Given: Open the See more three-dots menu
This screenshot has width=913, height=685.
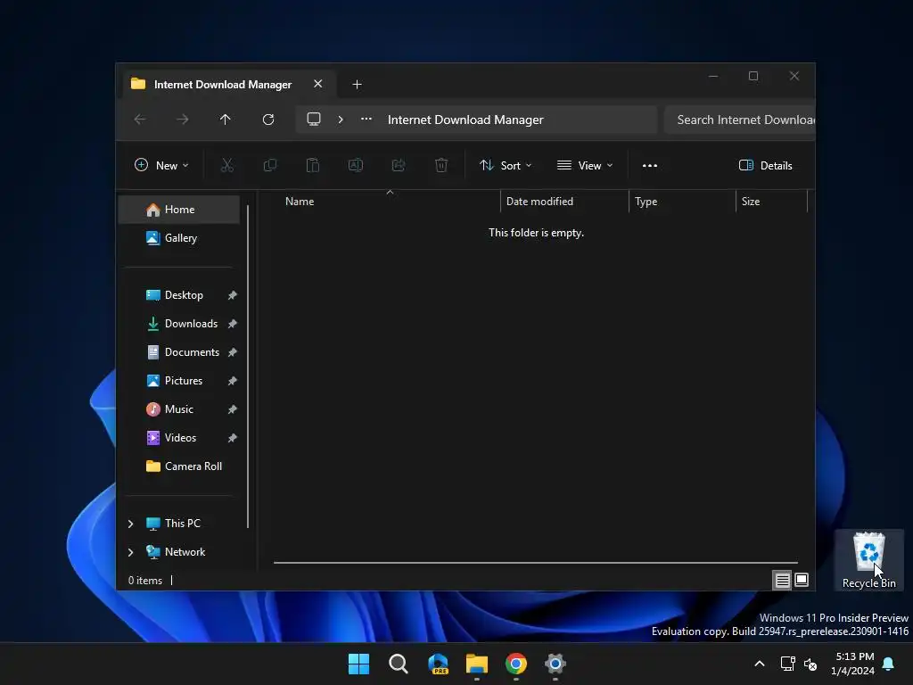Looking at the screenshot, I should coord(650,165).
